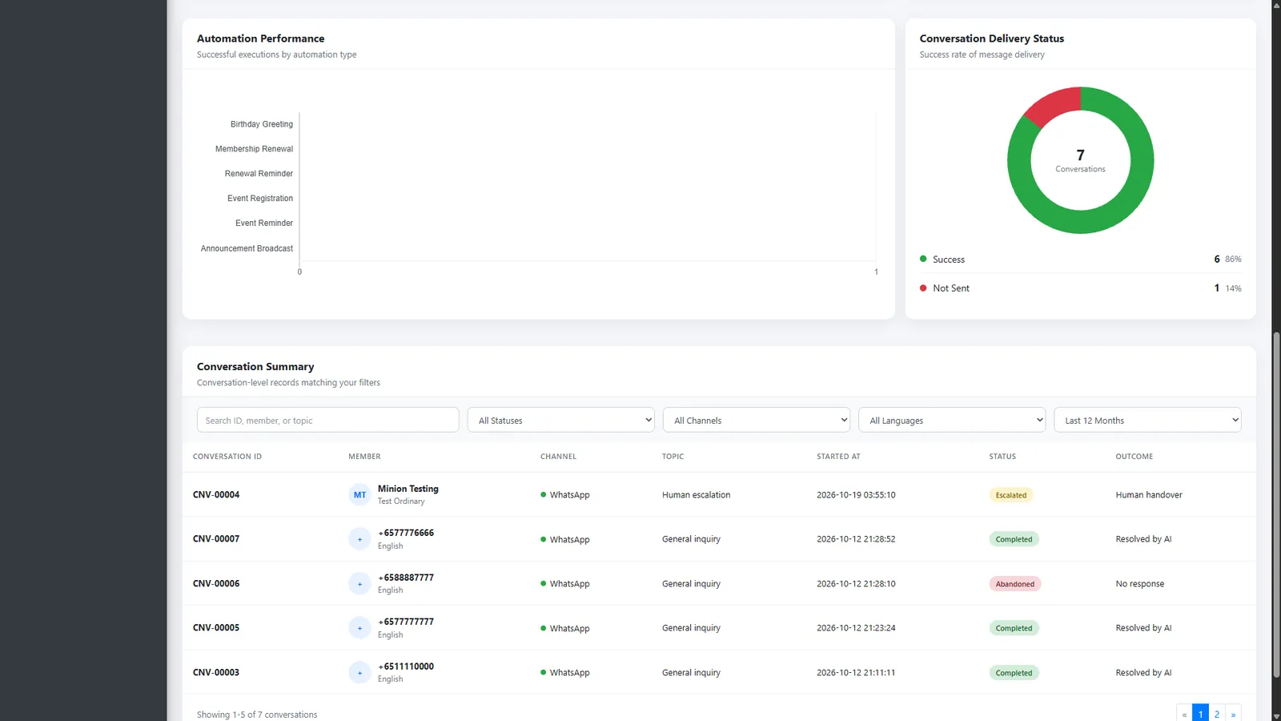This screenshot has height=721, width=1281.
Task: Click conversation ID CNV-00007
Action: point(216,539)
